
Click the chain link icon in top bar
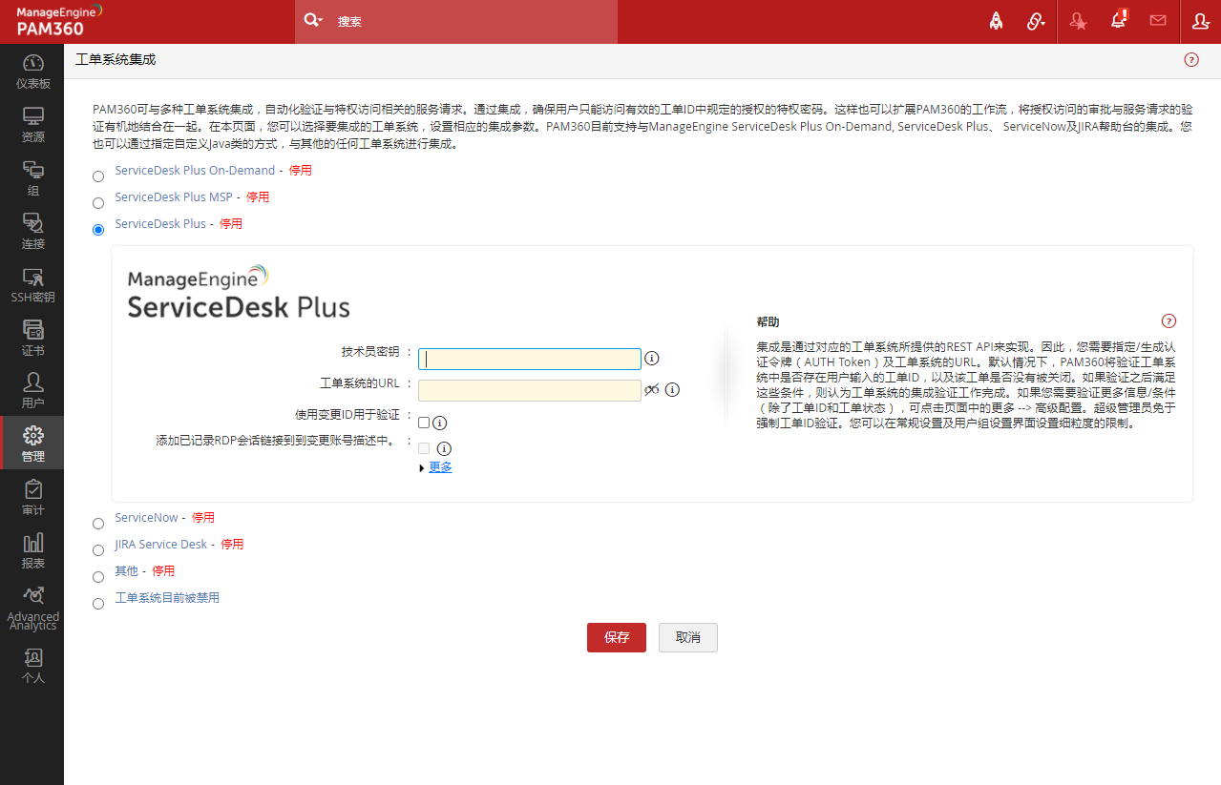coord(1036,21)
